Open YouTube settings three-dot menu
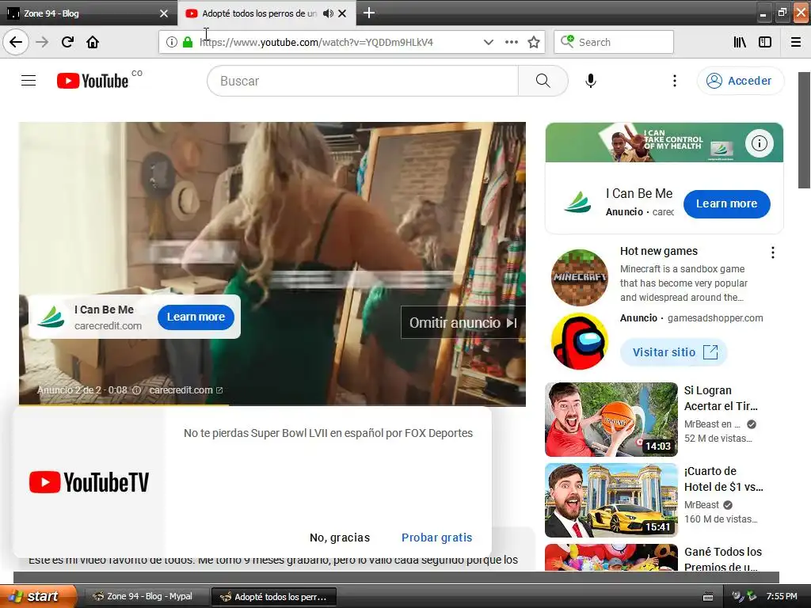The image size is (811, 608). 675,81
